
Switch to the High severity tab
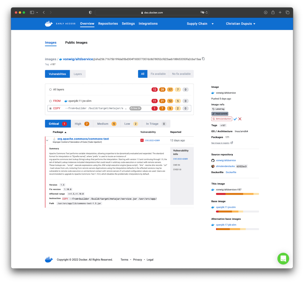82,124
